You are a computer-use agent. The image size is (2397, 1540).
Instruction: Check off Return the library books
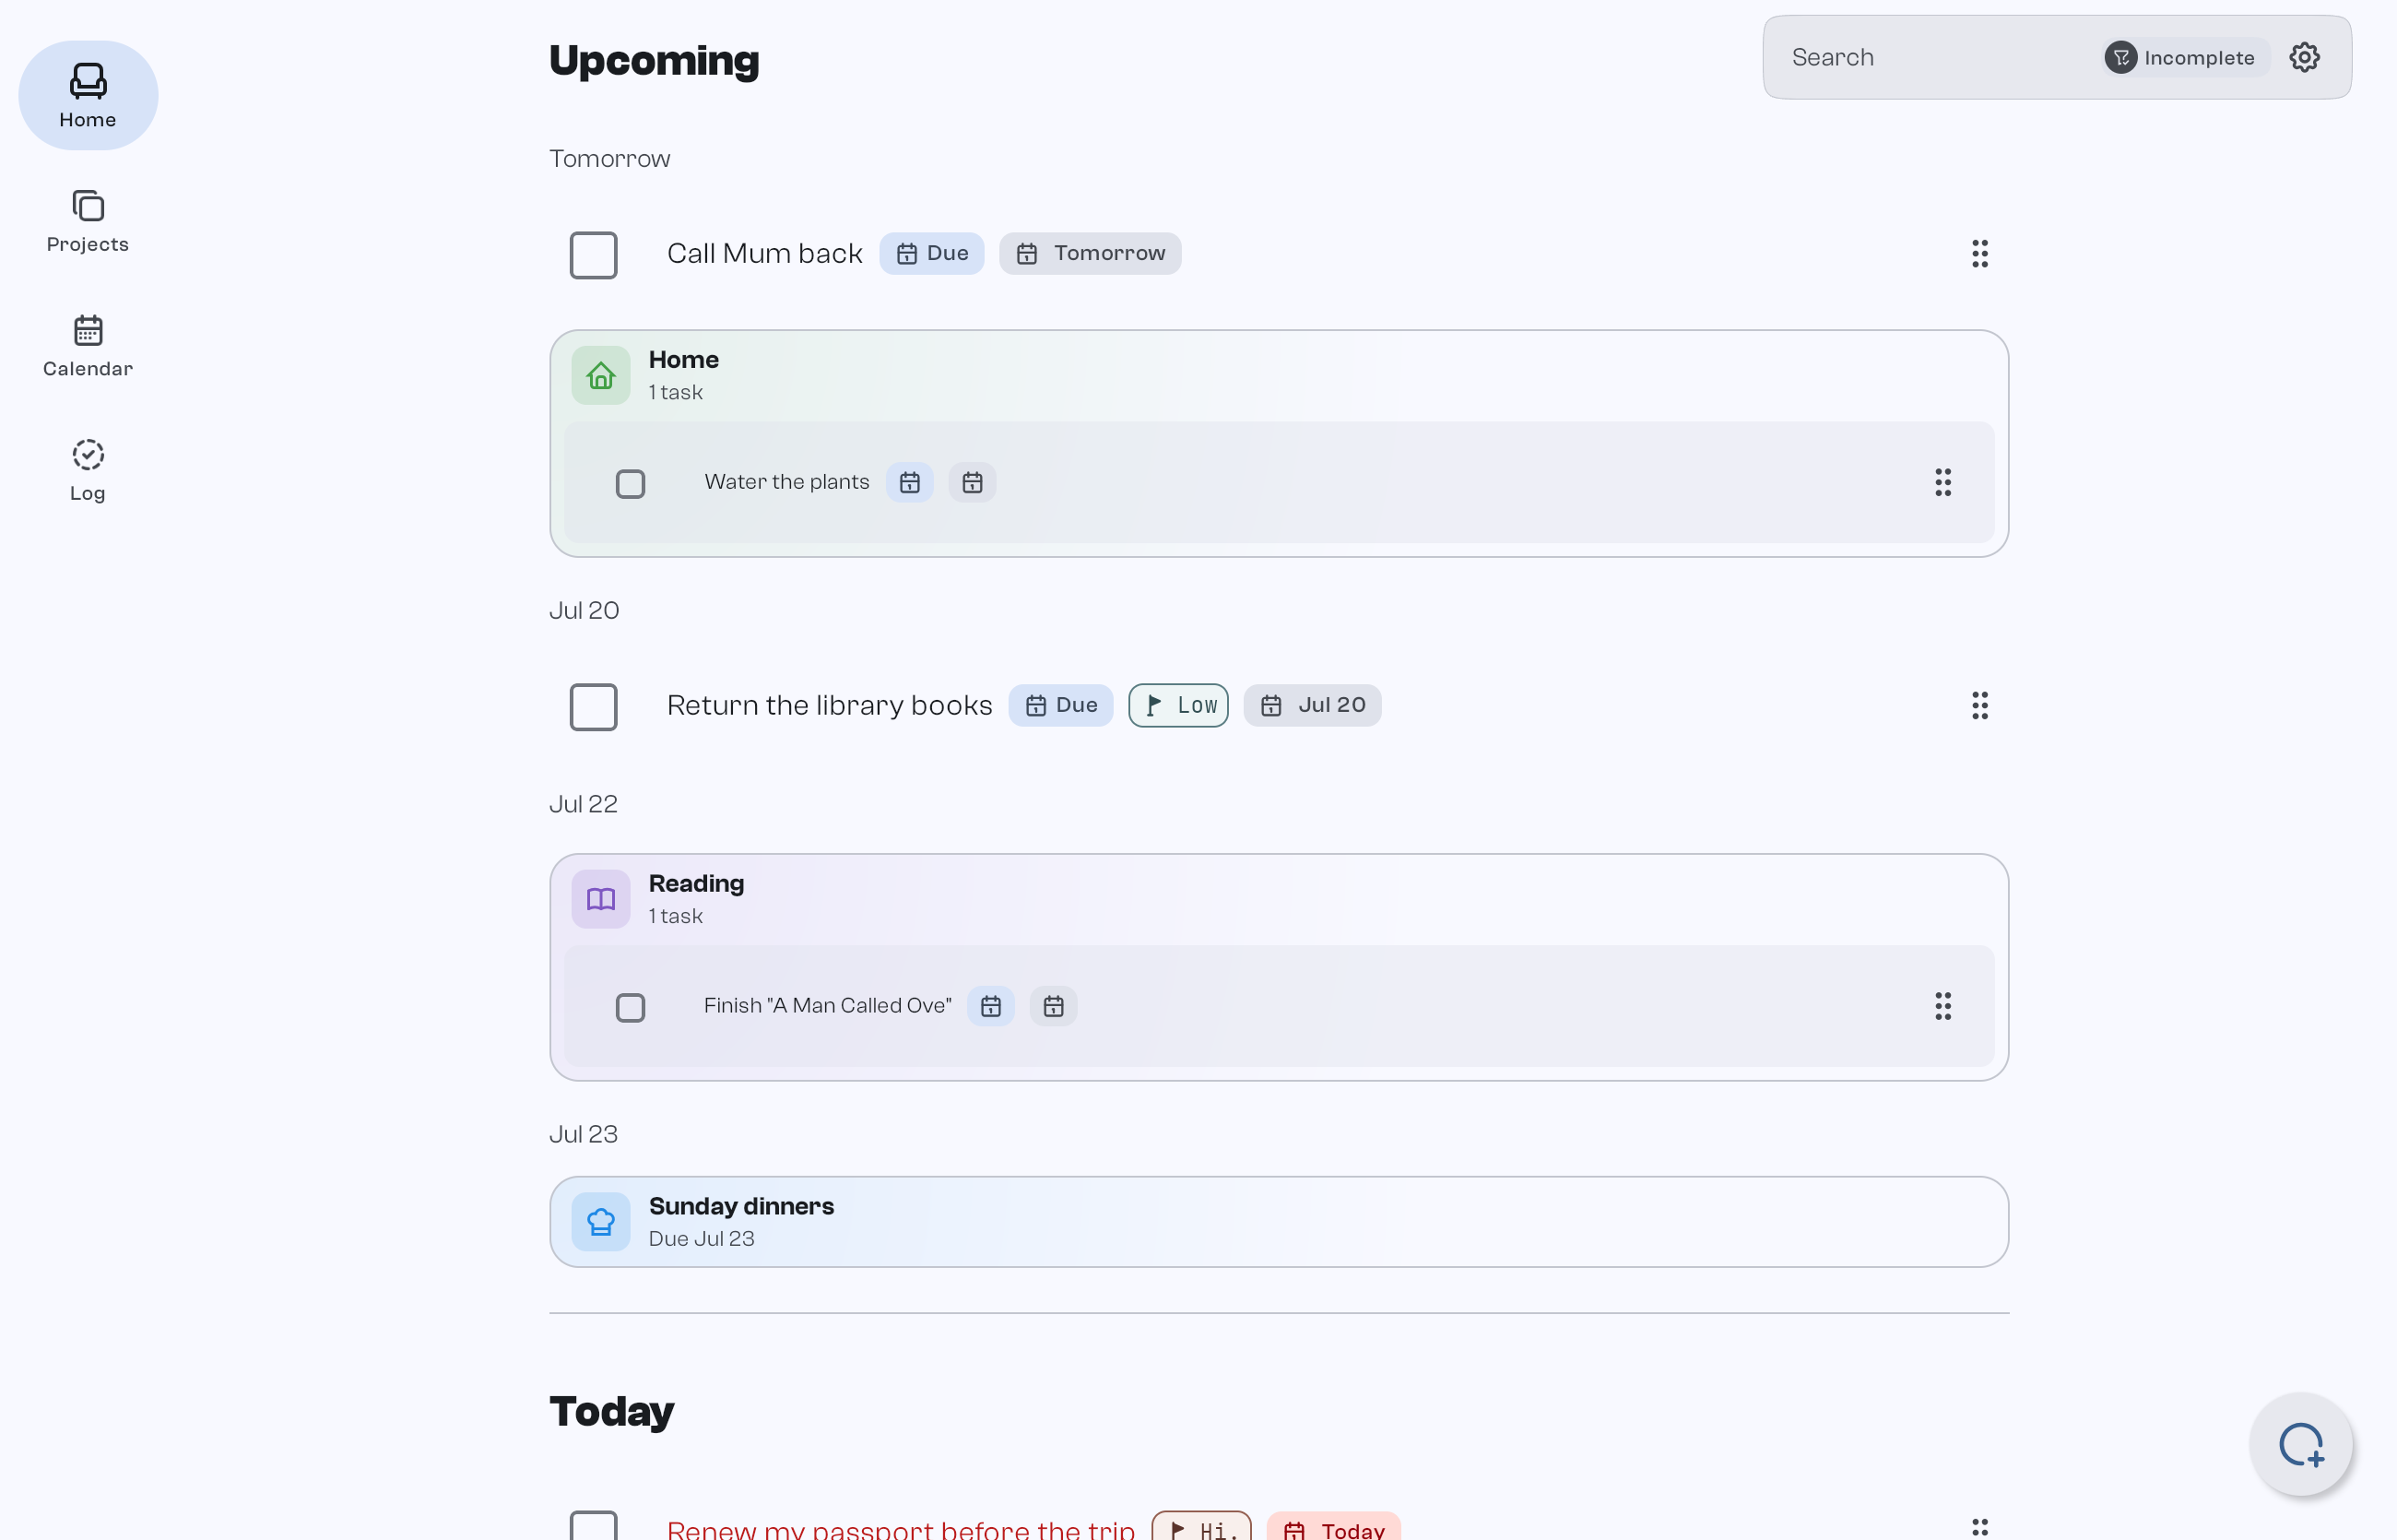click(x=594, y=707)
